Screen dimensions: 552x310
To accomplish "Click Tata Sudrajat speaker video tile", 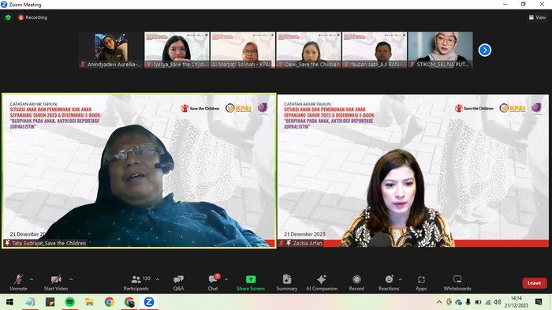I will pos(139,170).
